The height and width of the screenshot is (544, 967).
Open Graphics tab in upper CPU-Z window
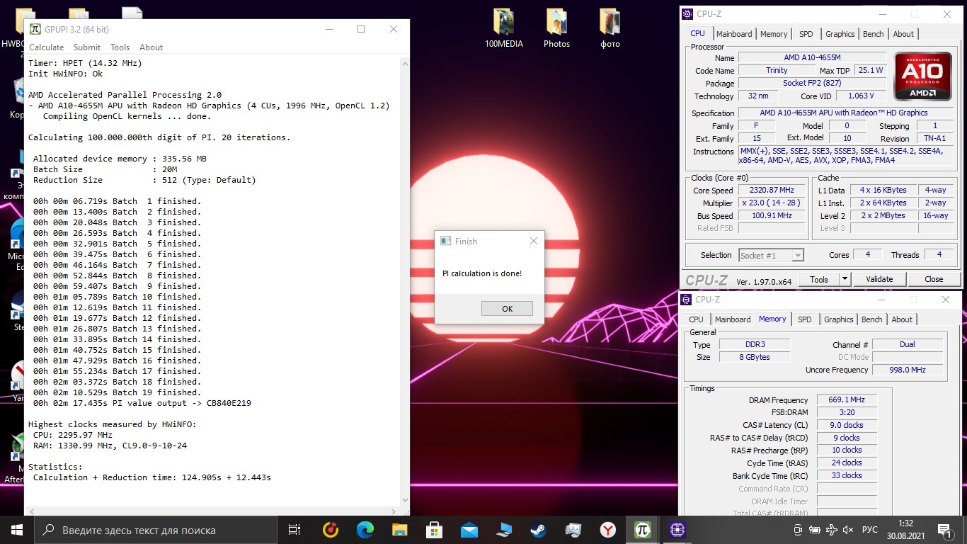(x=840, y=34)
